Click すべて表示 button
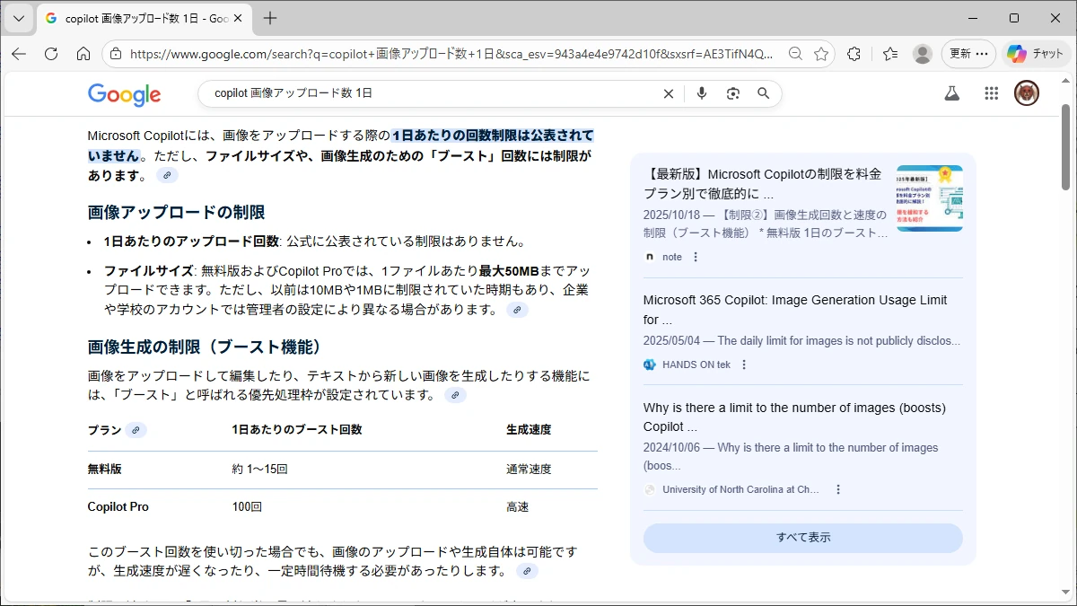The height and width of the screenshot is (606, 1077). click(x=802, y=538)
